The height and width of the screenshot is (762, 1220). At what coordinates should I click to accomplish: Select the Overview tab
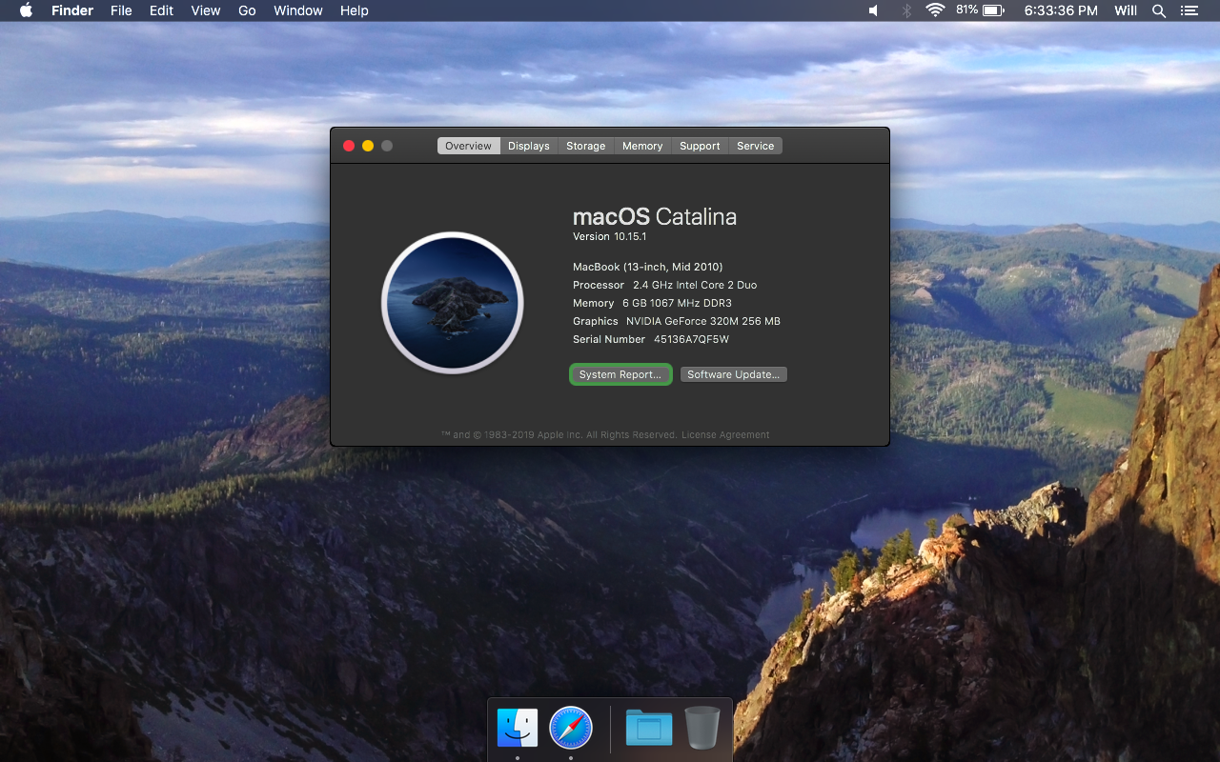[x=468, y=146]
